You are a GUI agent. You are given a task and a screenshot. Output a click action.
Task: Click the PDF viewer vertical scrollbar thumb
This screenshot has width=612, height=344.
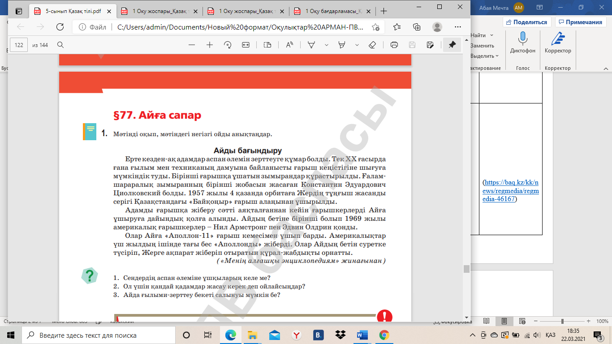click(466, 269)
